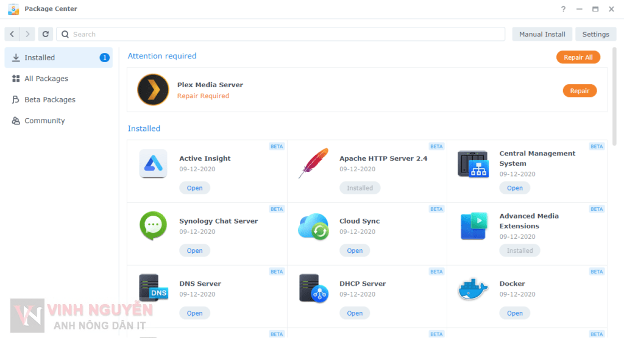The image size is (624, 343).
Task: Click the Central Management System icon
Action: [473, 164]
